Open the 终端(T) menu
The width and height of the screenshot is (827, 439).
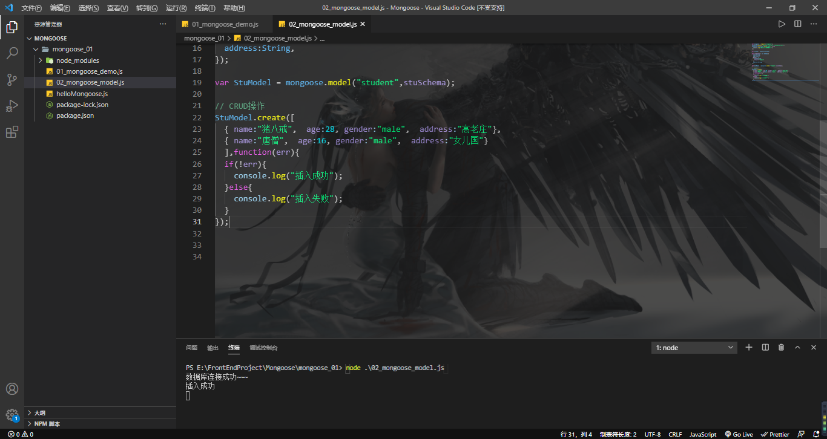click(205, 8)
